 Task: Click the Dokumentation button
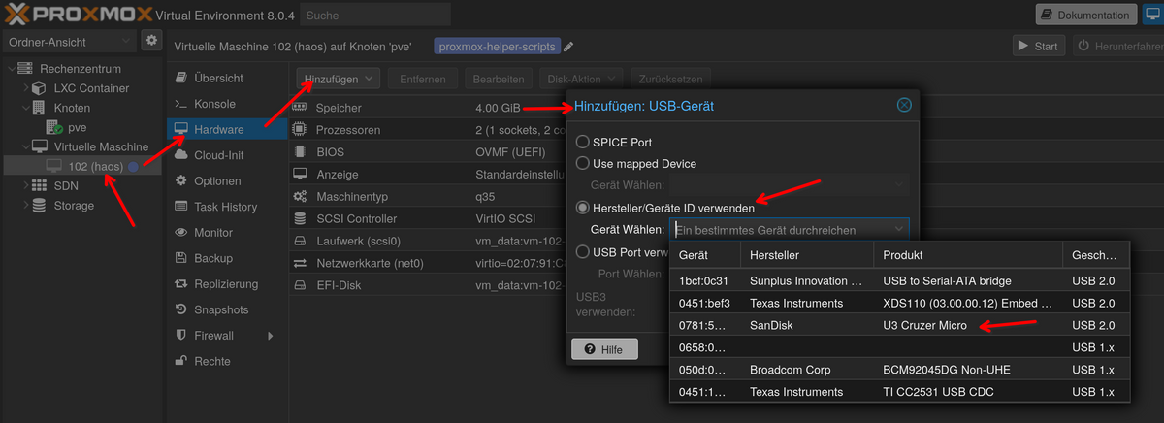1085,15
